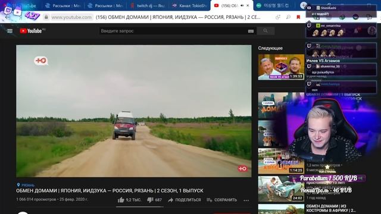Click the dislike count 687
381x214 pixels.
pos(158,200)
